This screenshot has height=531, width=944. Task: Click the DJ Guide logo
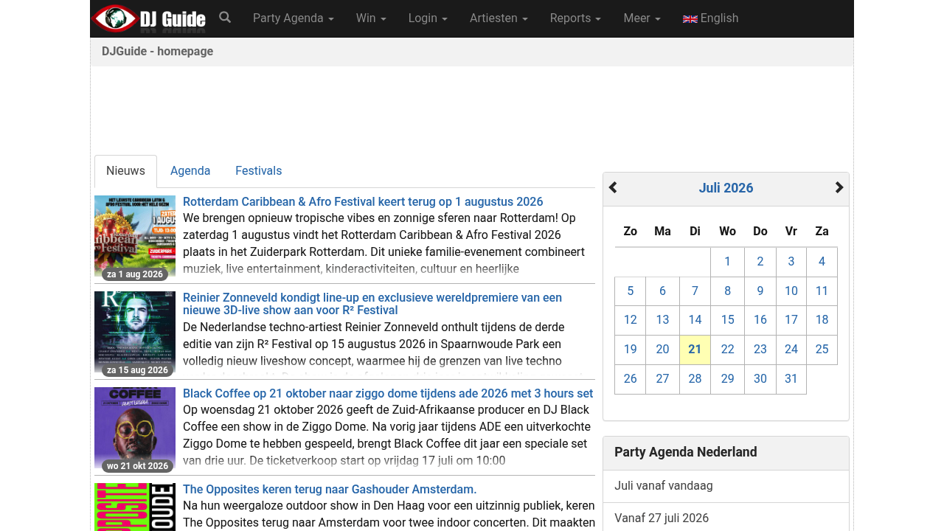[x=149, y=18]
